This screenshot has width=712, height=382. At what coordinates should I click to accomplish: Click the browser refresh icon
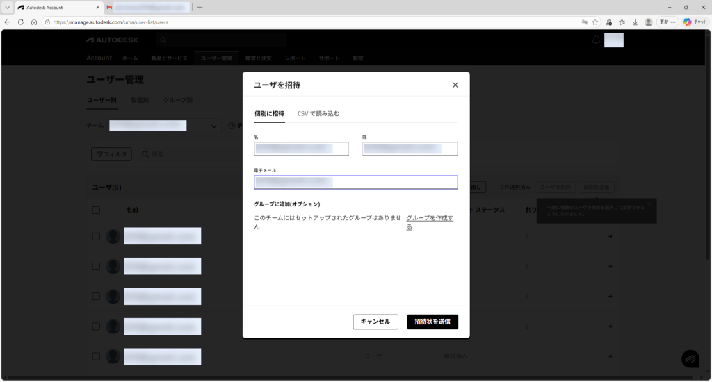coord(21,22)
